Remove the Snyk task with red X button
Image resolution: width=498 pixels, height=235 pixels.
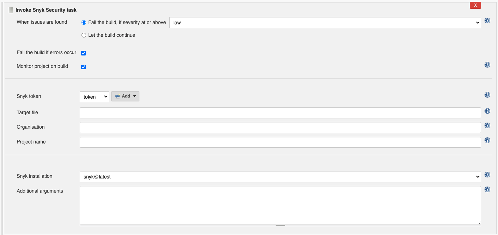(475, 5)
